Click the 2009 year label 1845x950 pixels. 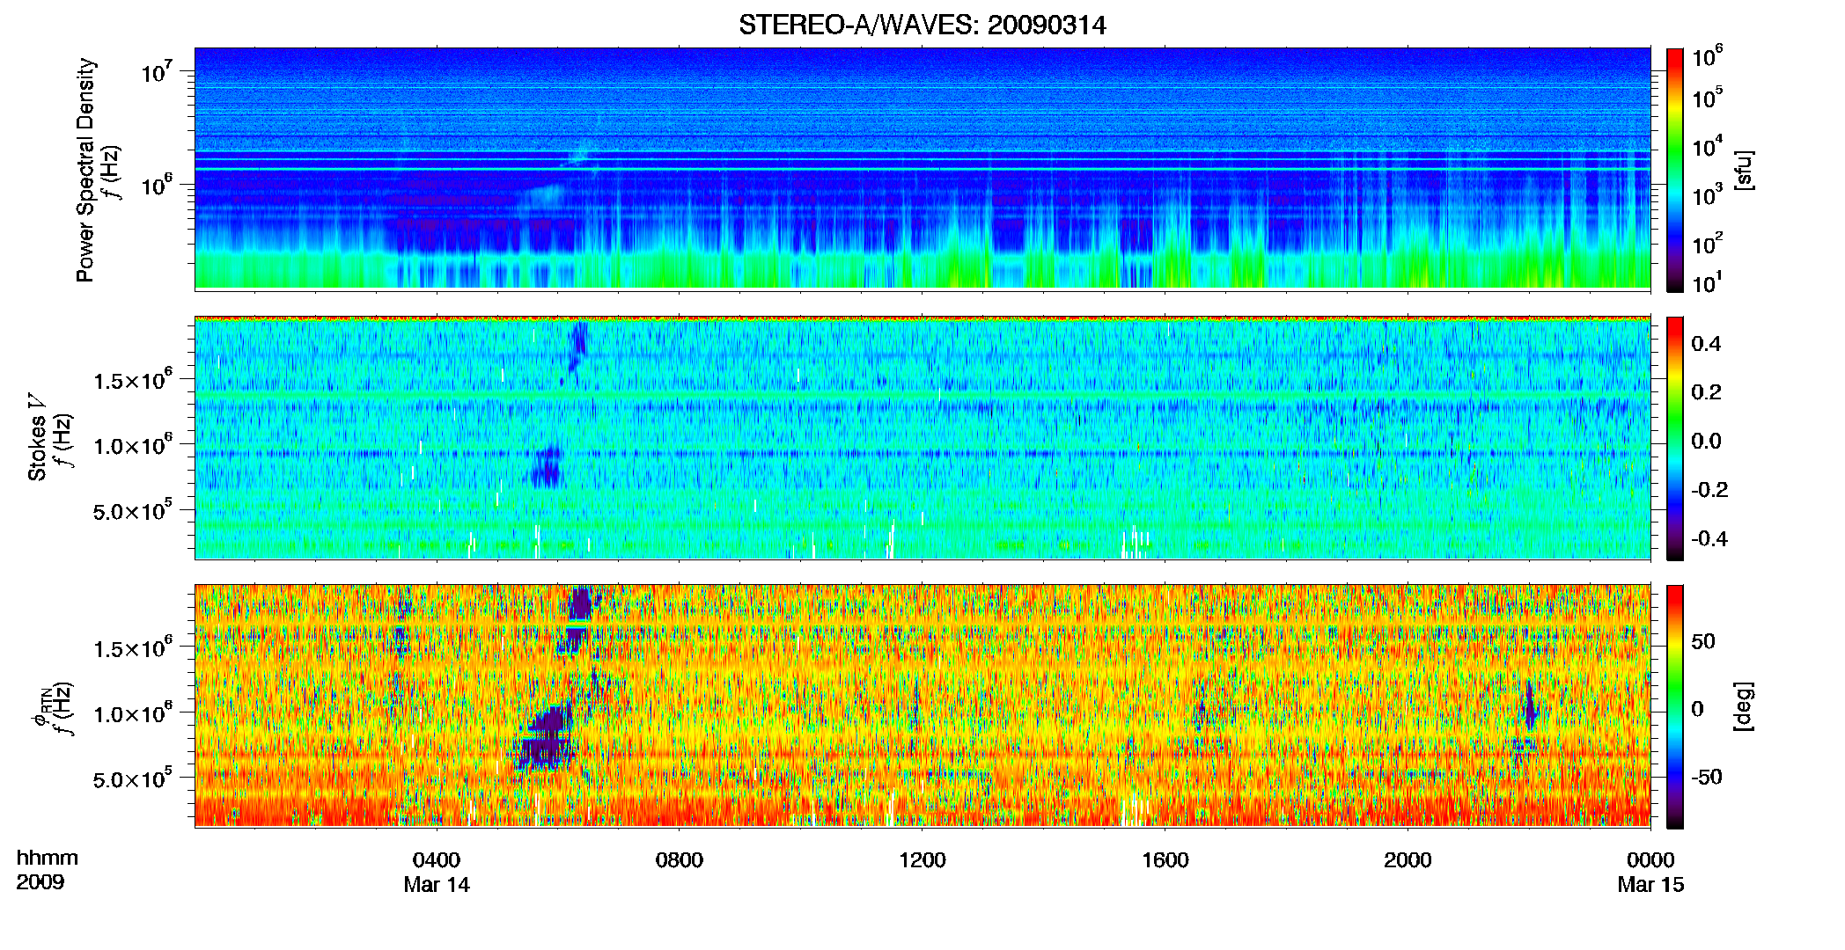(x=40, y=882)
